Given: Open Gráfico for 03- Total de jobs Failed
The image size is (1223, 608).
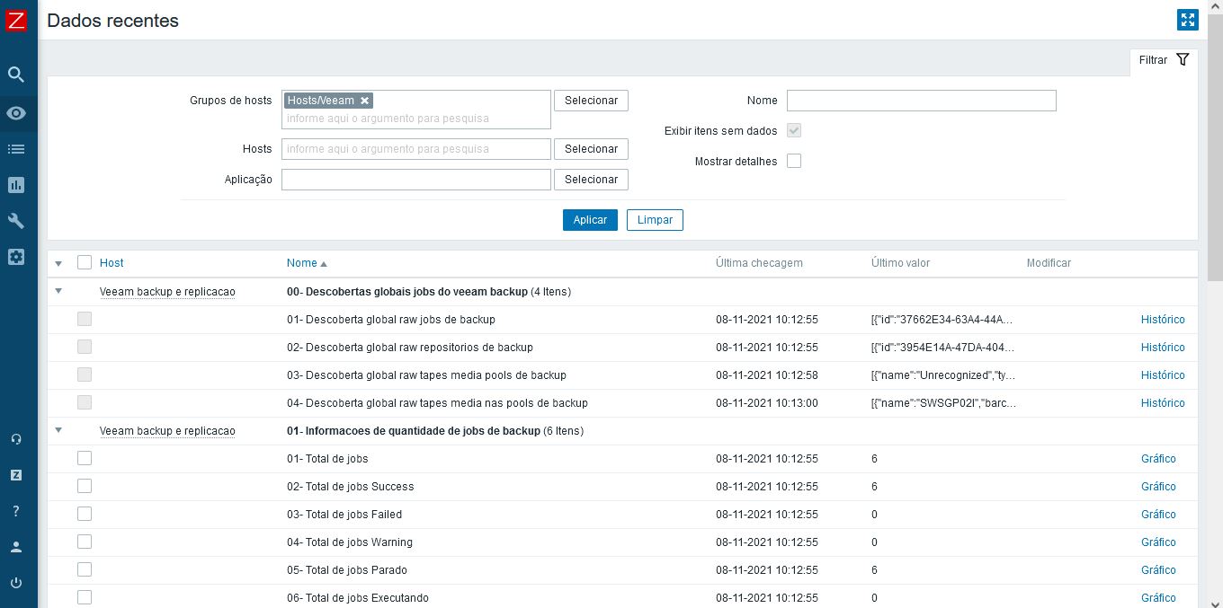Looking at the screenshot, I should [1158, 515].
